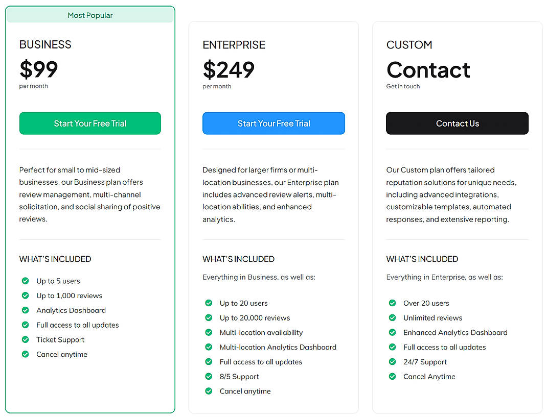
Task: Click the blue Enterprise Start Your Free Trial button
Action: pos(273,124)
